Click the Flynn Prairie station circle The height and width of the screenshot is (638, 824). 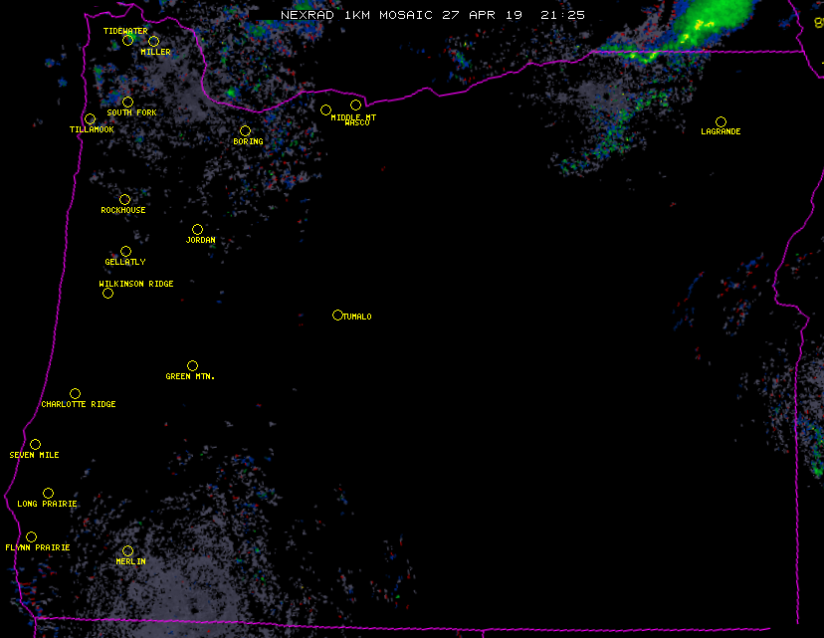(x=31, y=536)
